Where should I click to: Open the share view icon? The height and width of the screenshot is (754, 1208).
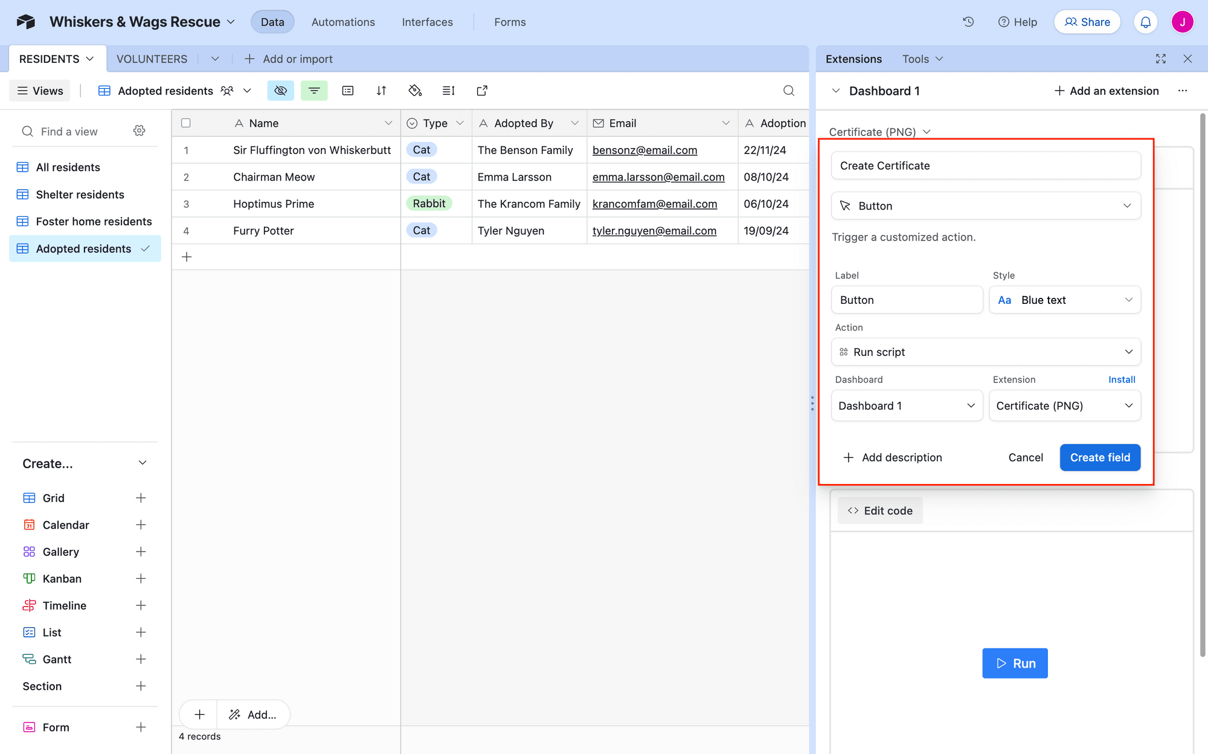pyautogui.click(x=482, y=90)
